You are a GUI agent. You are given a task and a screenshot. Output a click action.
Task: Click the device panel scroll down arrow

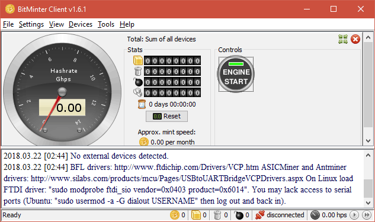368,141
